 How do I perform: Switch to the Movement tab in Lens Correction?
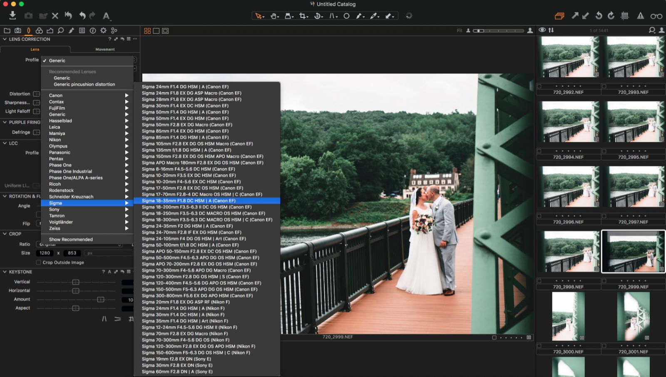click(x=105, y=49)
